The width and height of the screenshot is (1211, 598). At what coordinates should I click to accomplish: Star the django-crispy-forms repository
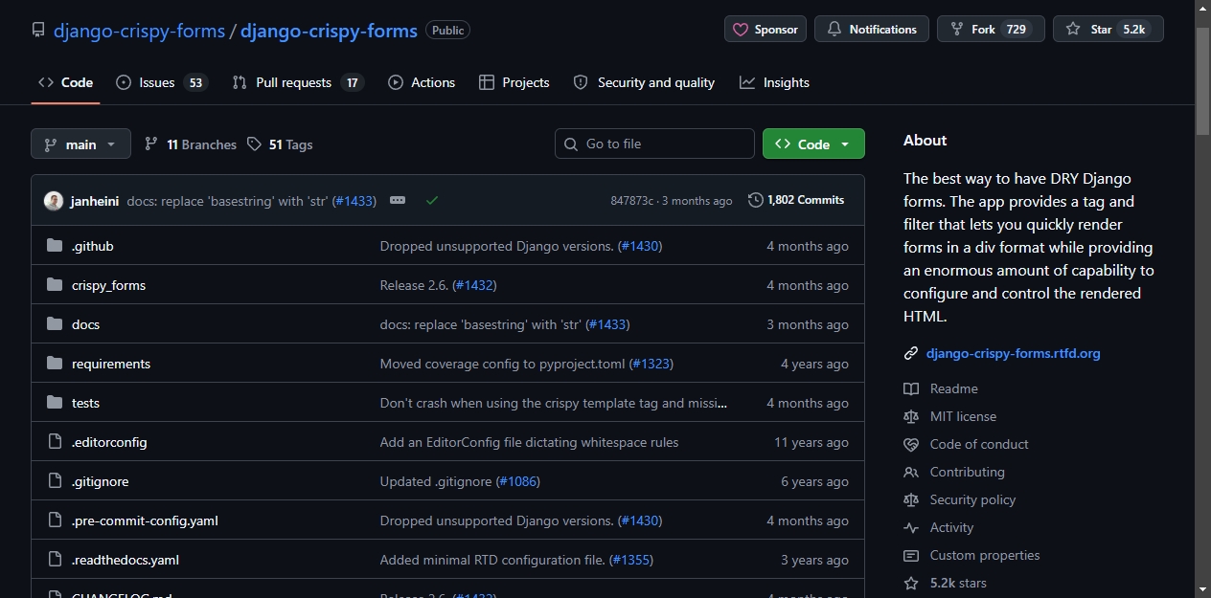(1108, 30)
